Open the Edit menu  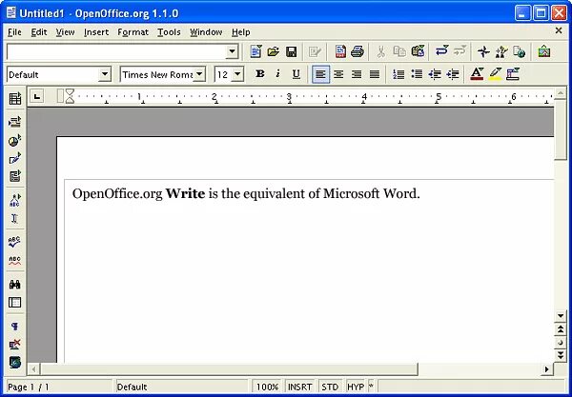(x=39, y=32)
